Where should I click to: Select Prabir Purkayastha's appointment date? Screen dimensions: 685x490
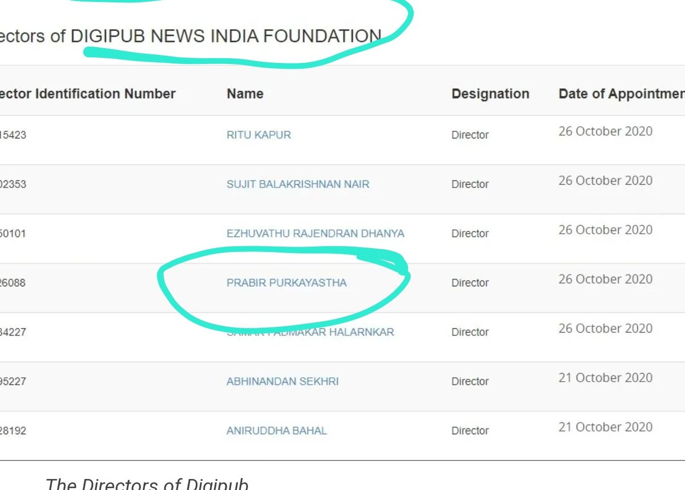pos(606,279)
